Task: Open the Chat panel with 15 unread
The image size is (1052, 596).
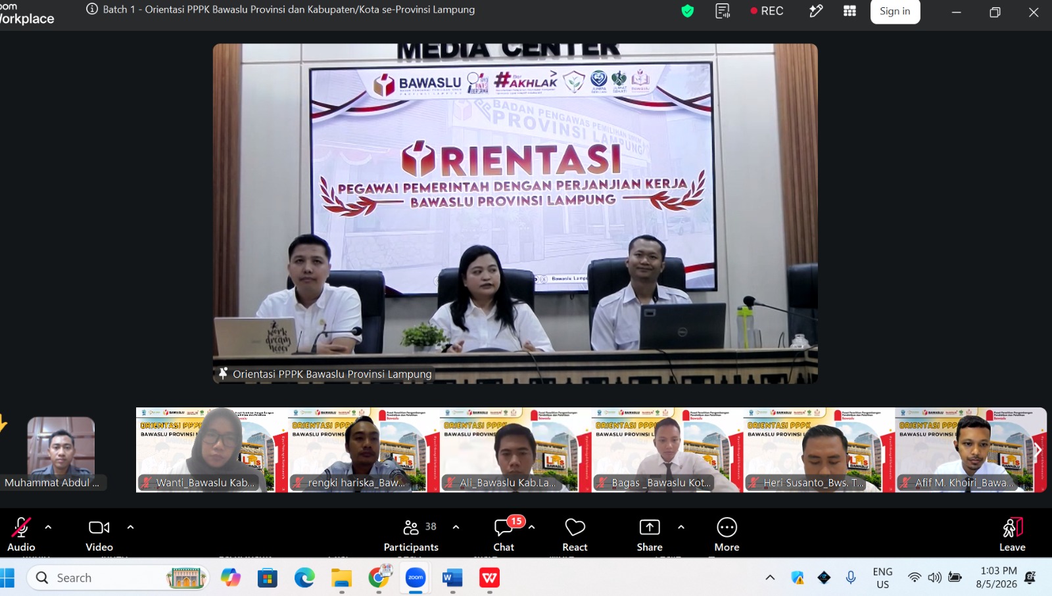Action: coord(504,534)
